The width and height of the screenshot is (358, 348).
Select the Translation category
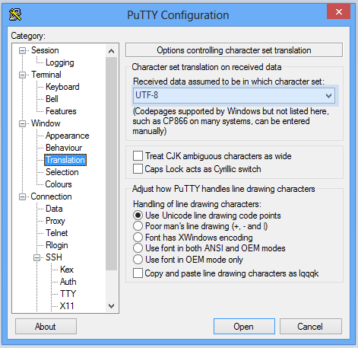click(65, 160)
